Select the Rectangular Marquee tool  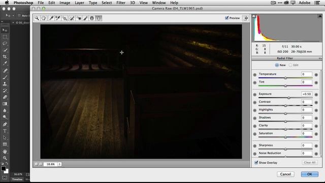[5, 37]
